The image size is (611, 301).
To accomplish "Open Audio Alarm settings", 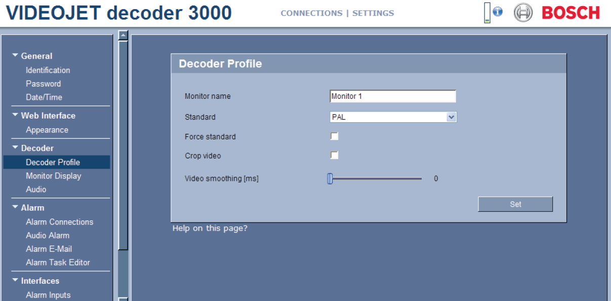I will click(x=48, y=235).
